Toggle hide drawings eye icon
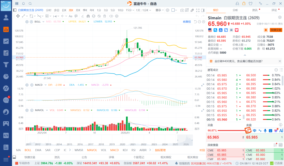 pos(99,16)
